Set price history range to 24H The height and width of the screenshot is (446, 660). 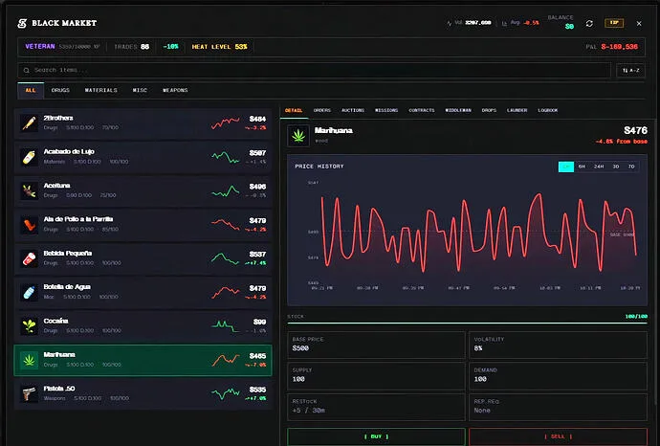click(599, 167)
